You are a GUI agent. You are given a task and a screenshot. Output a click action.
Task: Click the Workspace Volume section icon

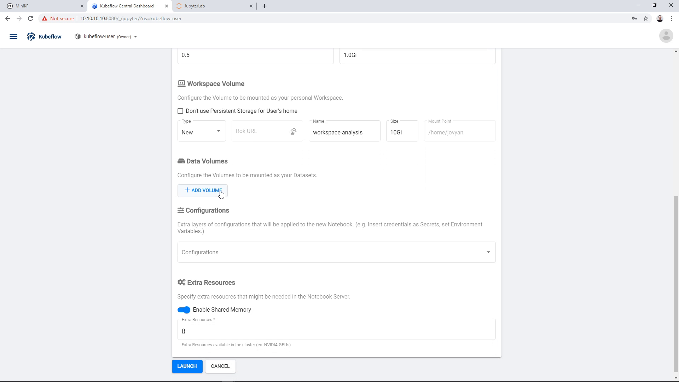pyautogui.click(x=181, y=83)
